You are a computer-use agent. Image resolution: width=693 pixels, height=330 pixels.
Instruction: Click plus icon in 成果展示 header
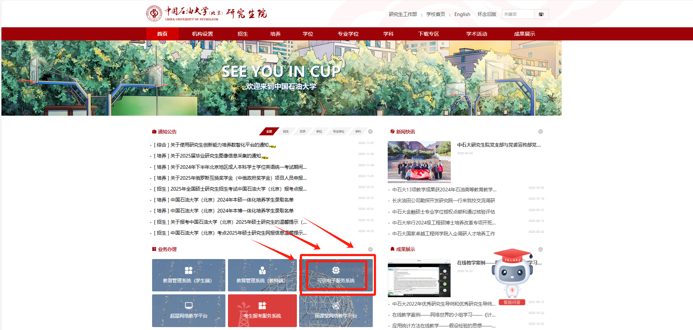click(x=541, y=249)
